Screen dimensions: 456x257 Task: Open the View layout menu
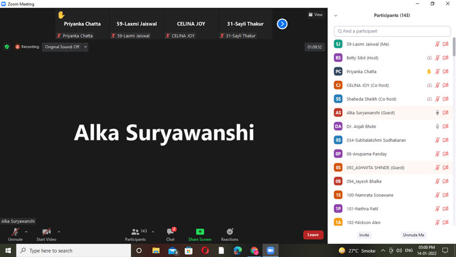pyautogui.click(x=315, y=15)
